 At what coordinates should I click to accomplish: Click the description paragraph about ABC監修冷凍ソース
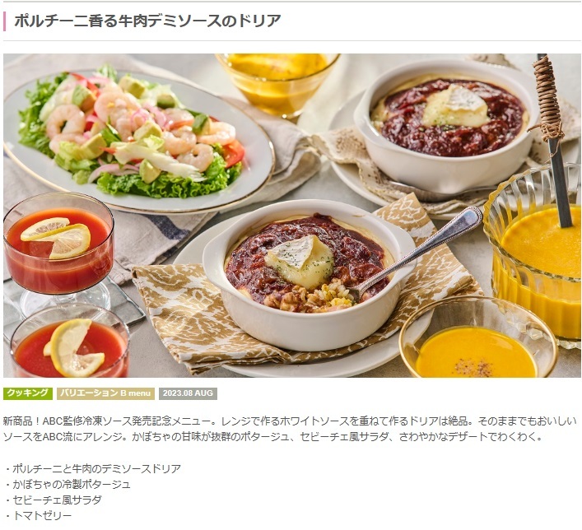(x=290, y=429)
